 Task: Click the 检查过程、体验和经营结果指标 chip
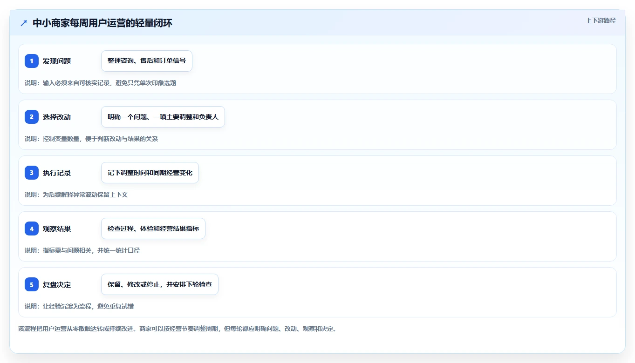153,229
